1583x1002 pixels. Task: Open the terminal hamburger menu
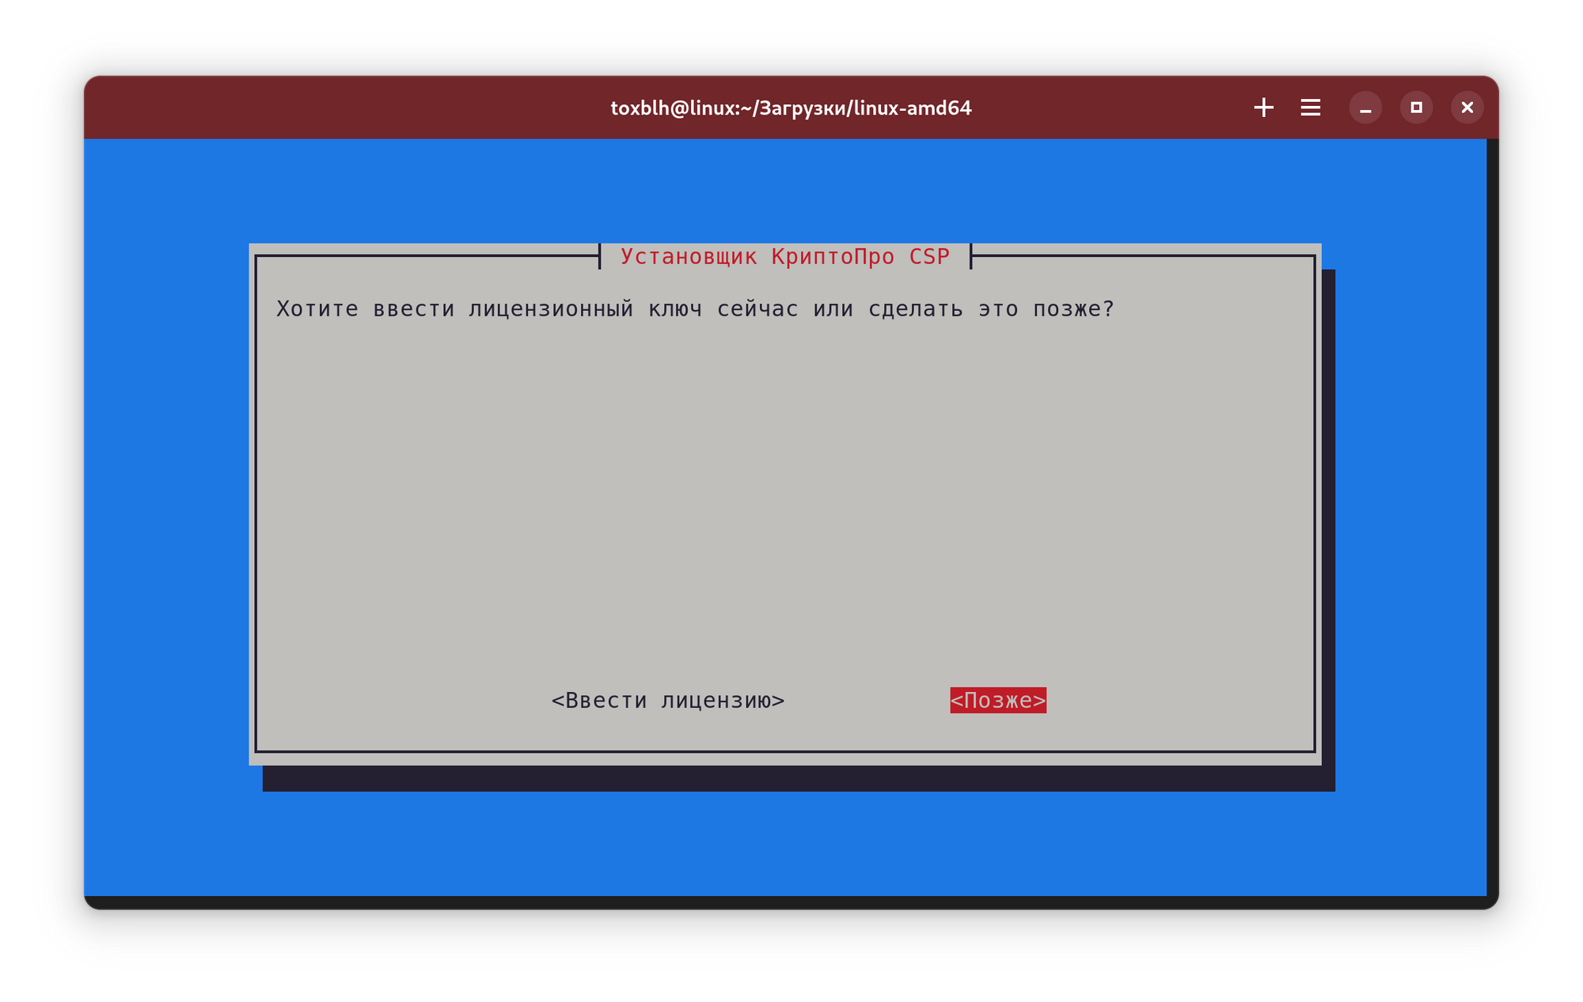click(1310, 108)
